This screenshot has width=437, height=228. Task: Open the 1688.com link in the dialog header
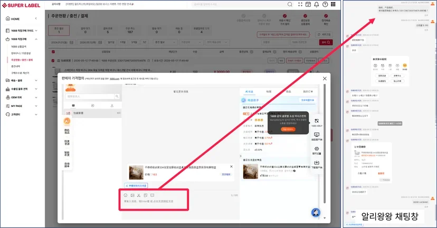coord(115,78)
